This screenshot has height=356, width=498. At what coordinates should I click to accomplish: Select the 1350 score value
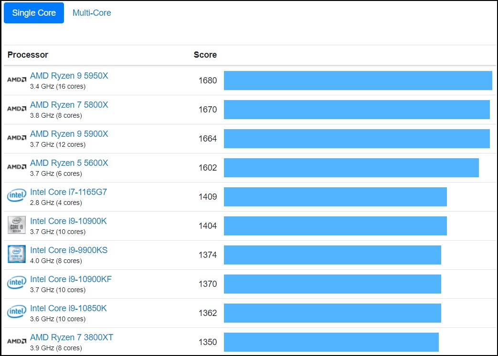tap(208, 342)
